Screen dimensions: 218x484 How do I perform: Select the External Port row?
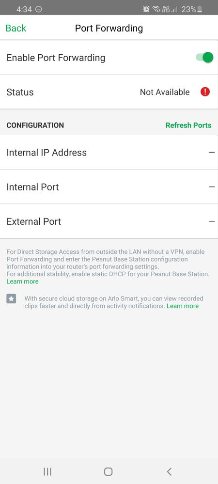[x=109, y=221]
